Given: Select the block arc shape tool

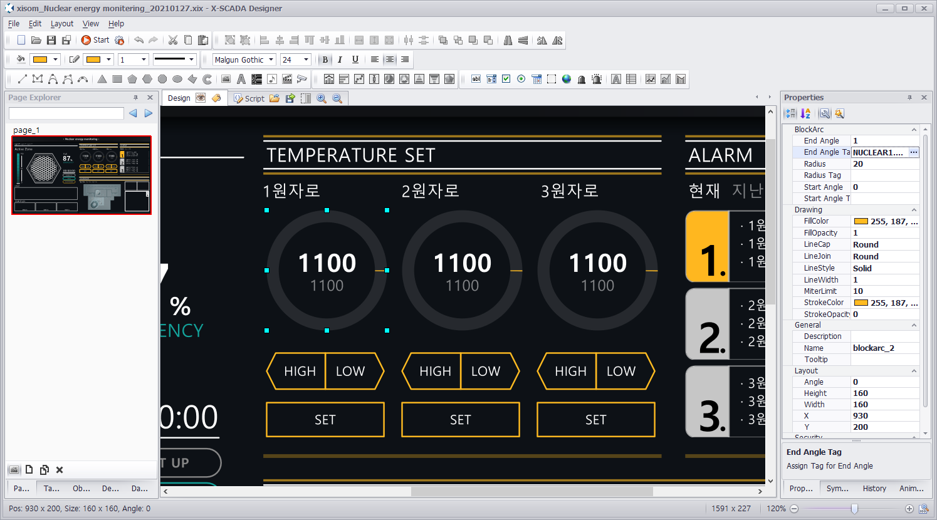Looking at the screenshot, I should 207,79.
